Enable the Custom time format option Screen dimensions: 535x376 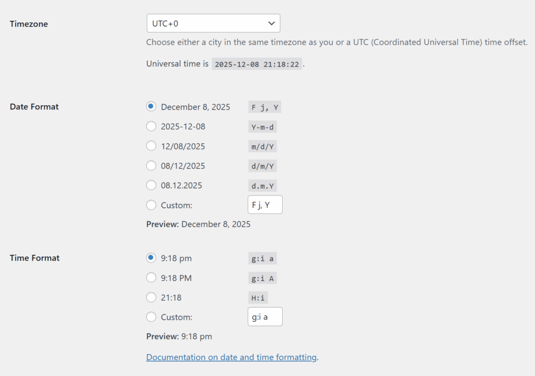click(151, 317)
